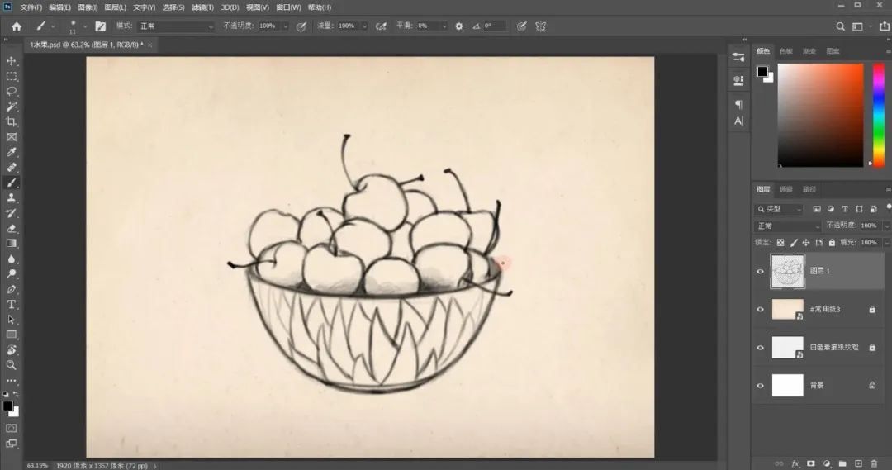Toggle visibility of 背景 layer
The height and width of the screenshot is (470, 892).
click(760, 385)
